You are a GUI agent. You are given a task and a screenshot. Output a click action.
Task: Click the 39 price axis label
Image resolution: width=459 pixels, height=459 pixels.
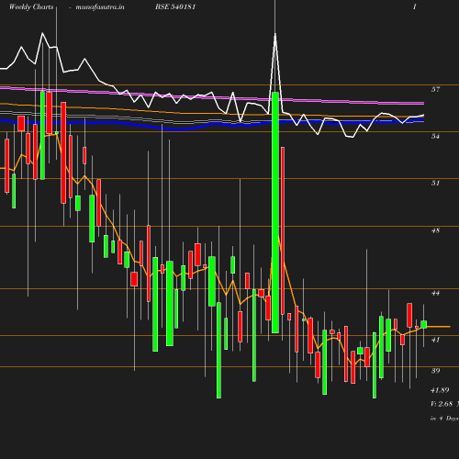point(435,371)
